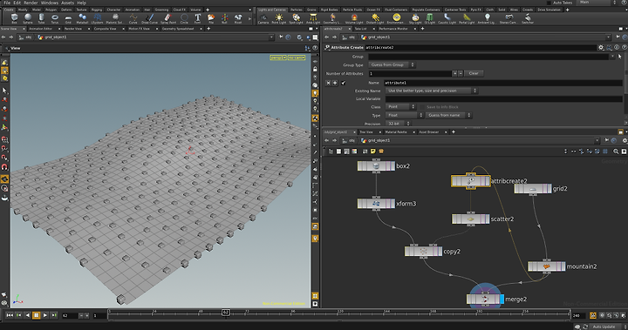
Task: Click the Local Variable input field
Action: pyautogui.click(x=504, y=98)
